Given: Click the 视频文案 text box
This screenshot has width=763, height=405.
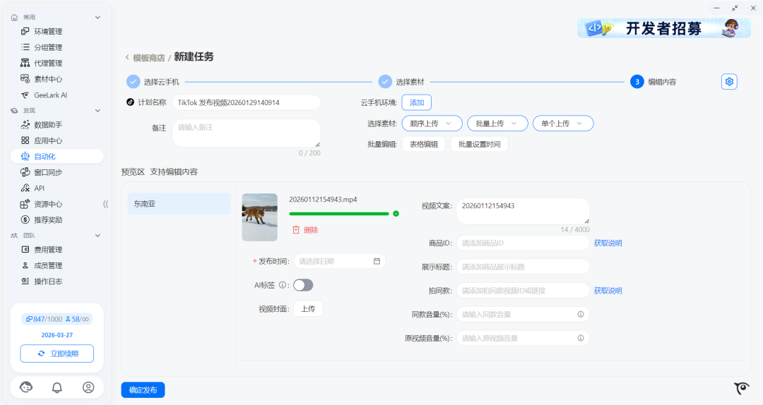Looking at the screenshot, I should click(x=523, y=211).
